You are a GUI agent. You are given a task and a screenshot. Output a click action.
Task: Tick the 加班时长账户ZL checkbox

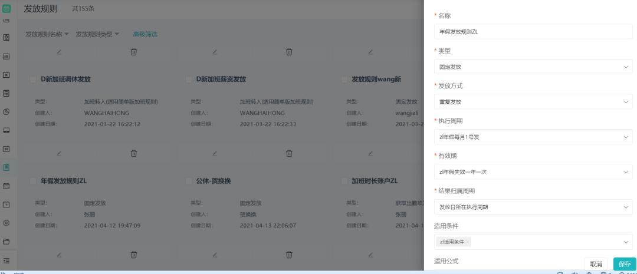tap(344, 181)
